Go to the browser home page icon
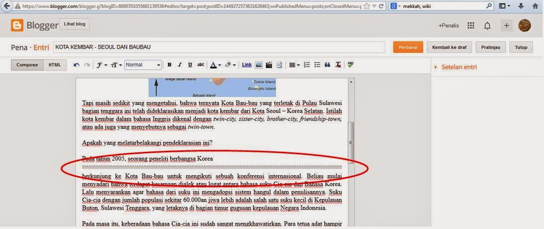The width and height of the screenshot is (544, 229). coord(536,6)
